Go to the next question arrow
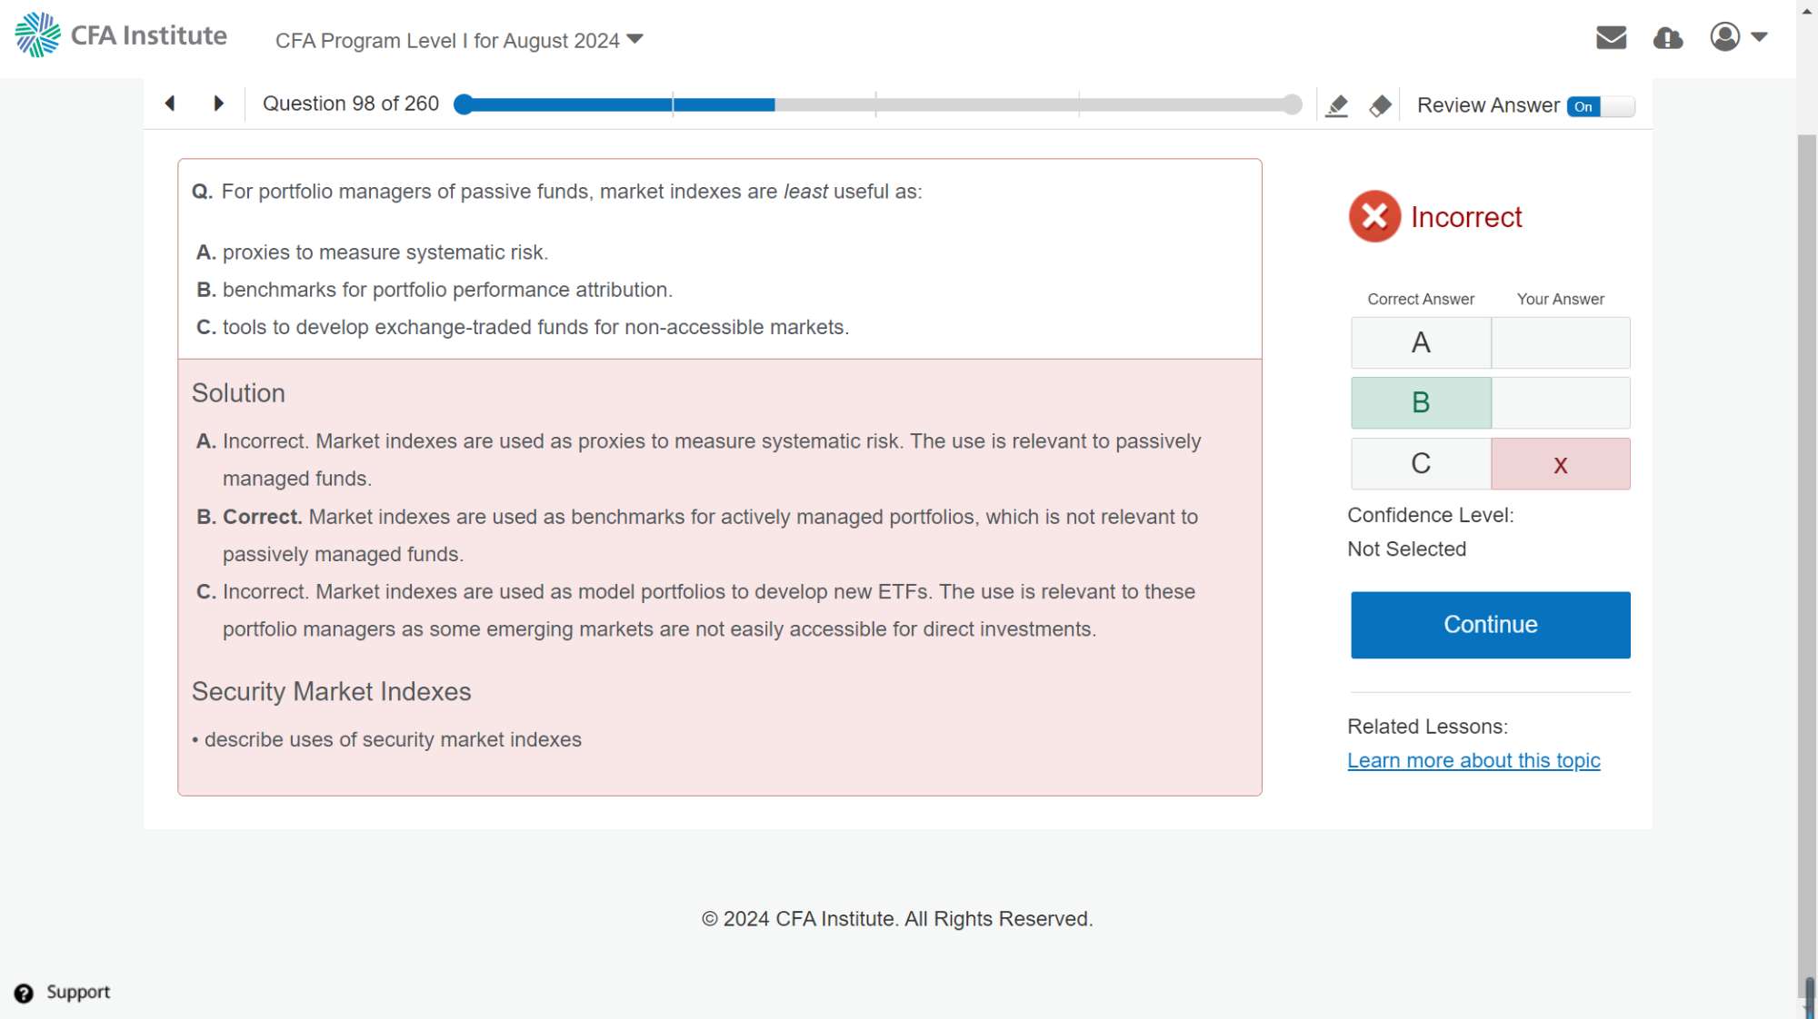This screenshot has height=1019, width=1818. (218, 104)
